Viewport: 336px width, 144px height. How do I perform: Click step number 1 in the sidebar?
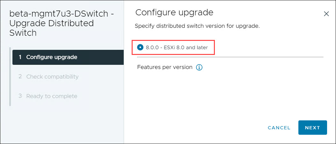pos(20,57)
